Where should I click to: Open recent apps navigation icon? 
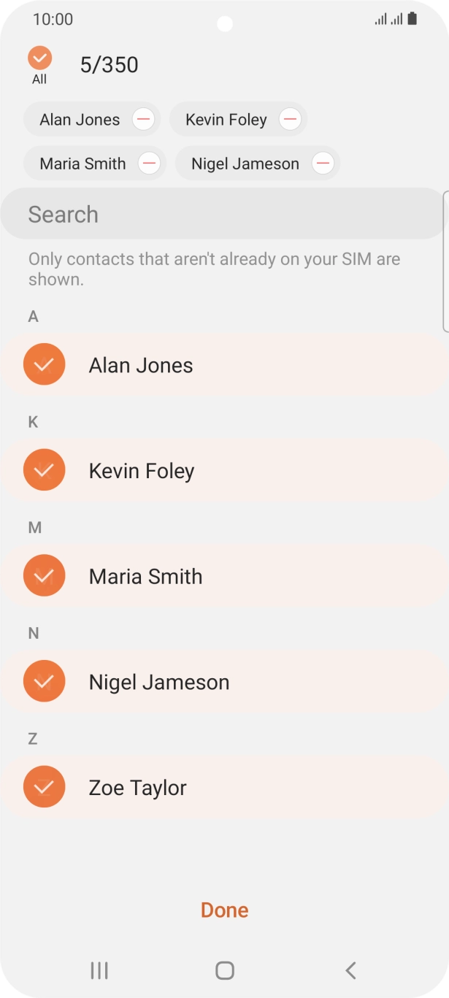tap(99, 970)
